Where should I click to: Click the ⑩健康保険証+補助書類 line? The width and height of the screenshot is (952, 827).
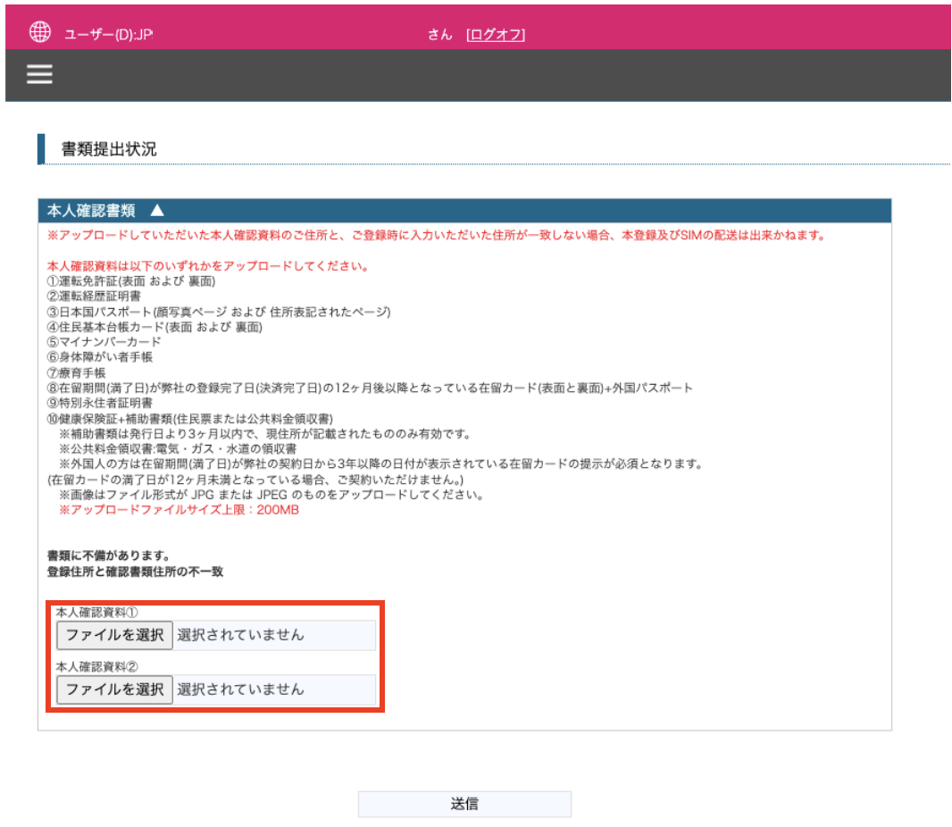[189, 419]
